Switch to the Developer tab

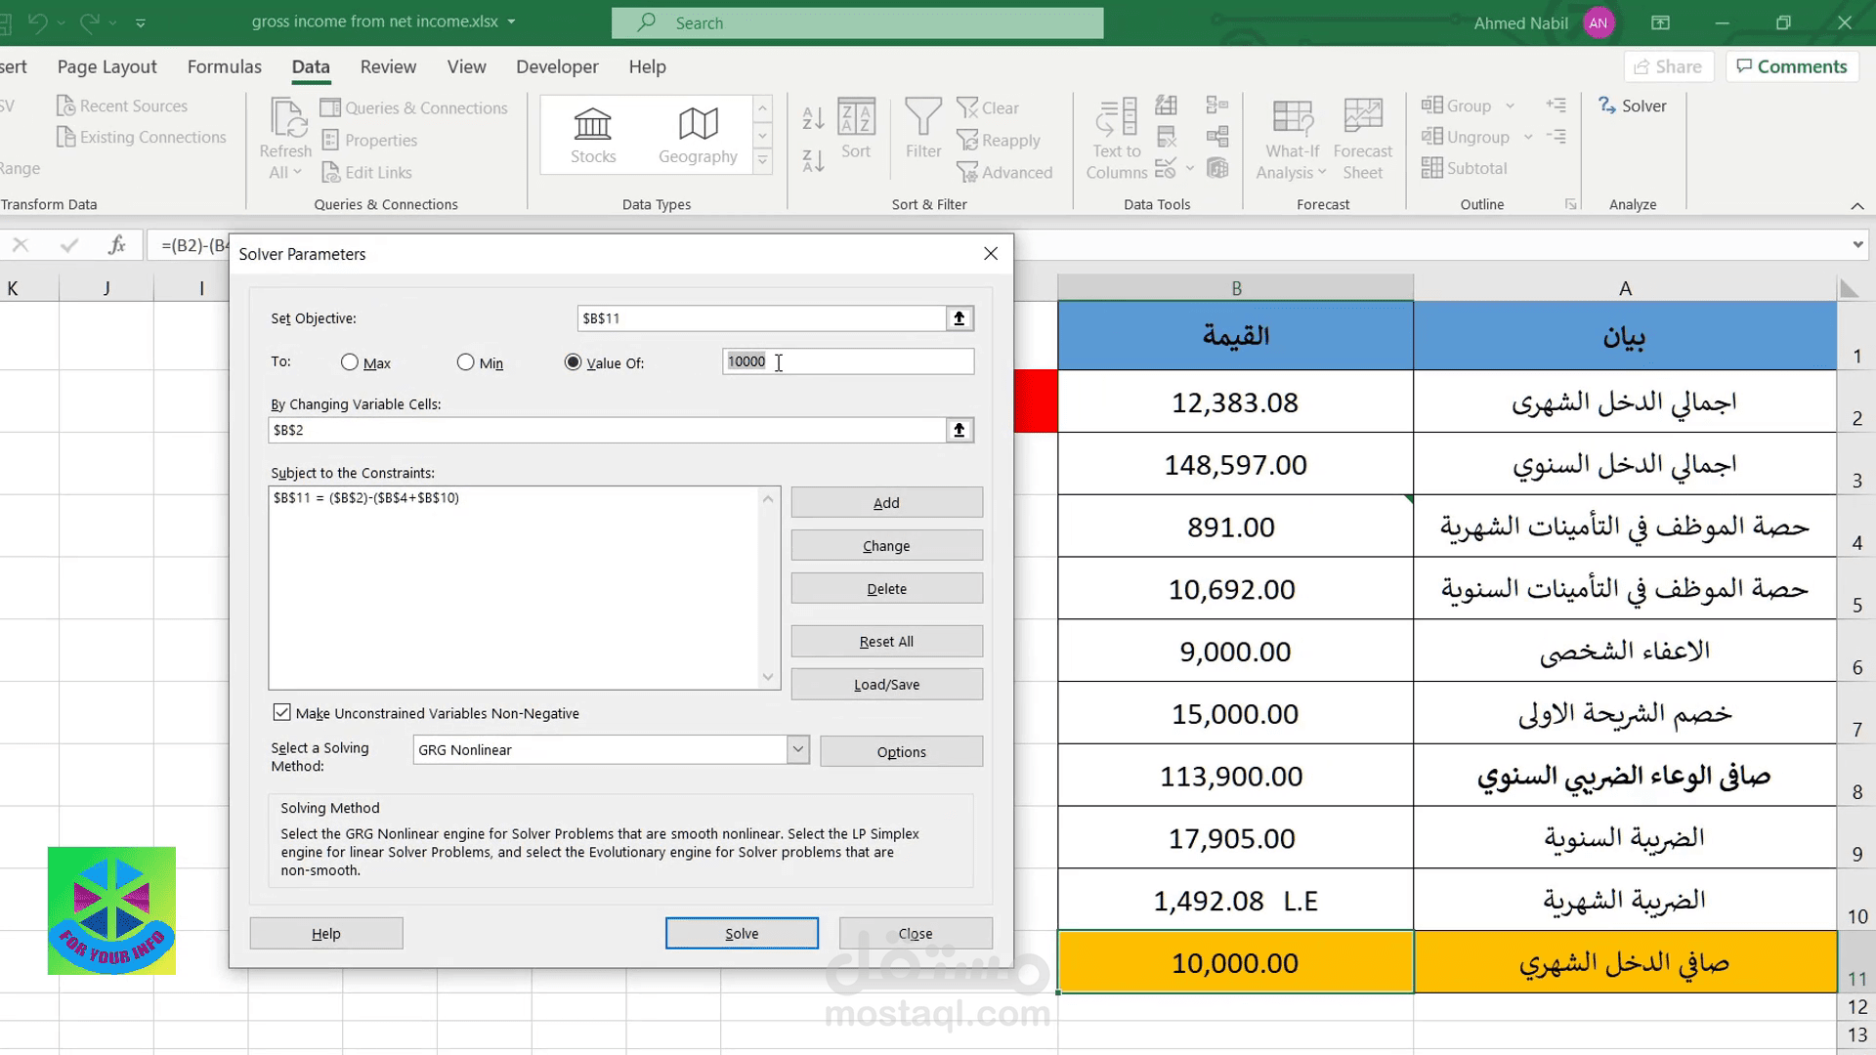(x=557, y=66)
